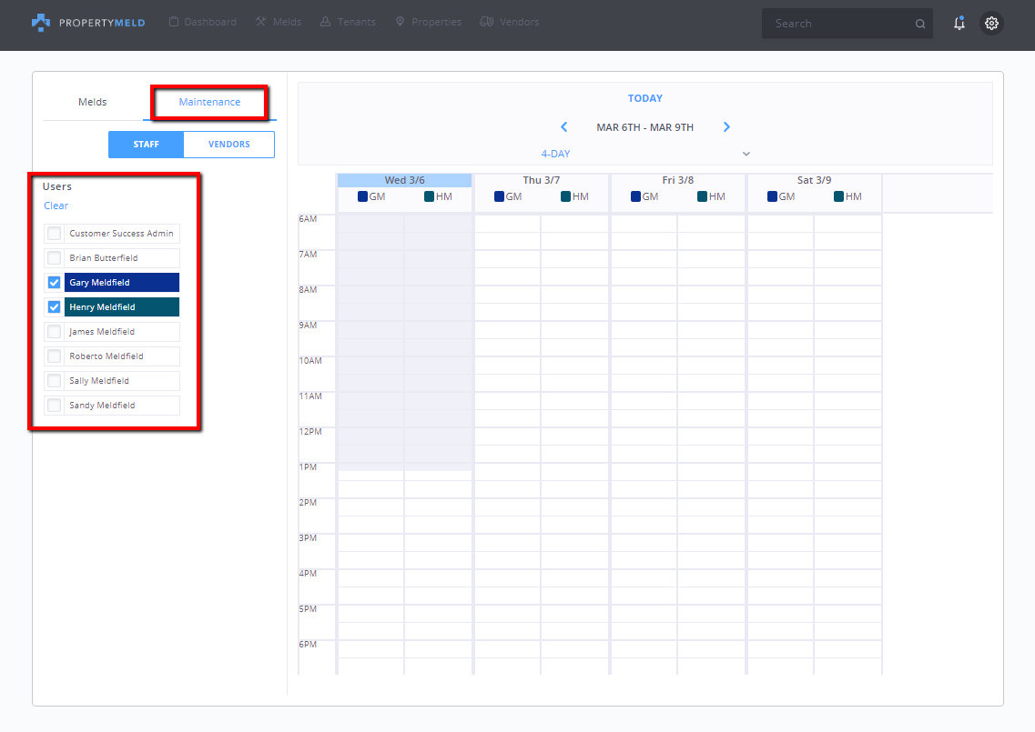Uncheck Henry Meldfield checkbox

55,307
